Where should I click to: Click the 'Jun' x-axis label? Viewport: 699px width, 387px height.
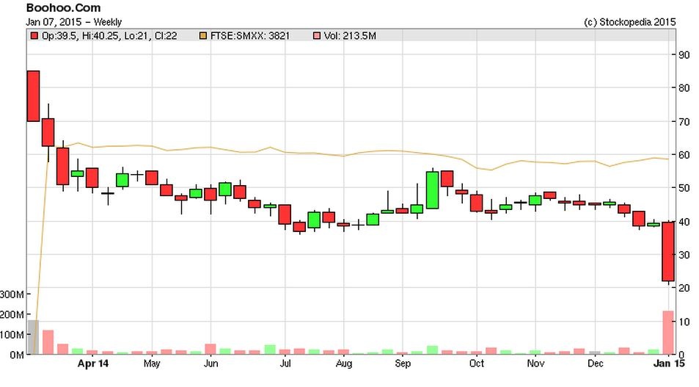211,364
